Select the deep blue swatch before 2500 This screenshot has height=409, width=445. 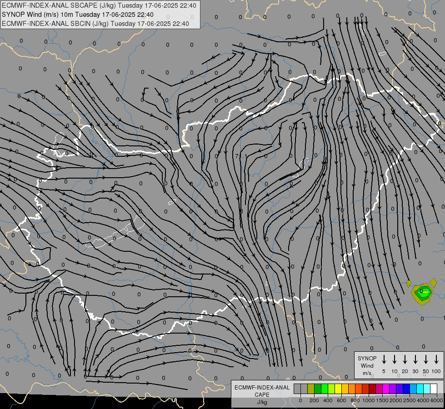406,389
